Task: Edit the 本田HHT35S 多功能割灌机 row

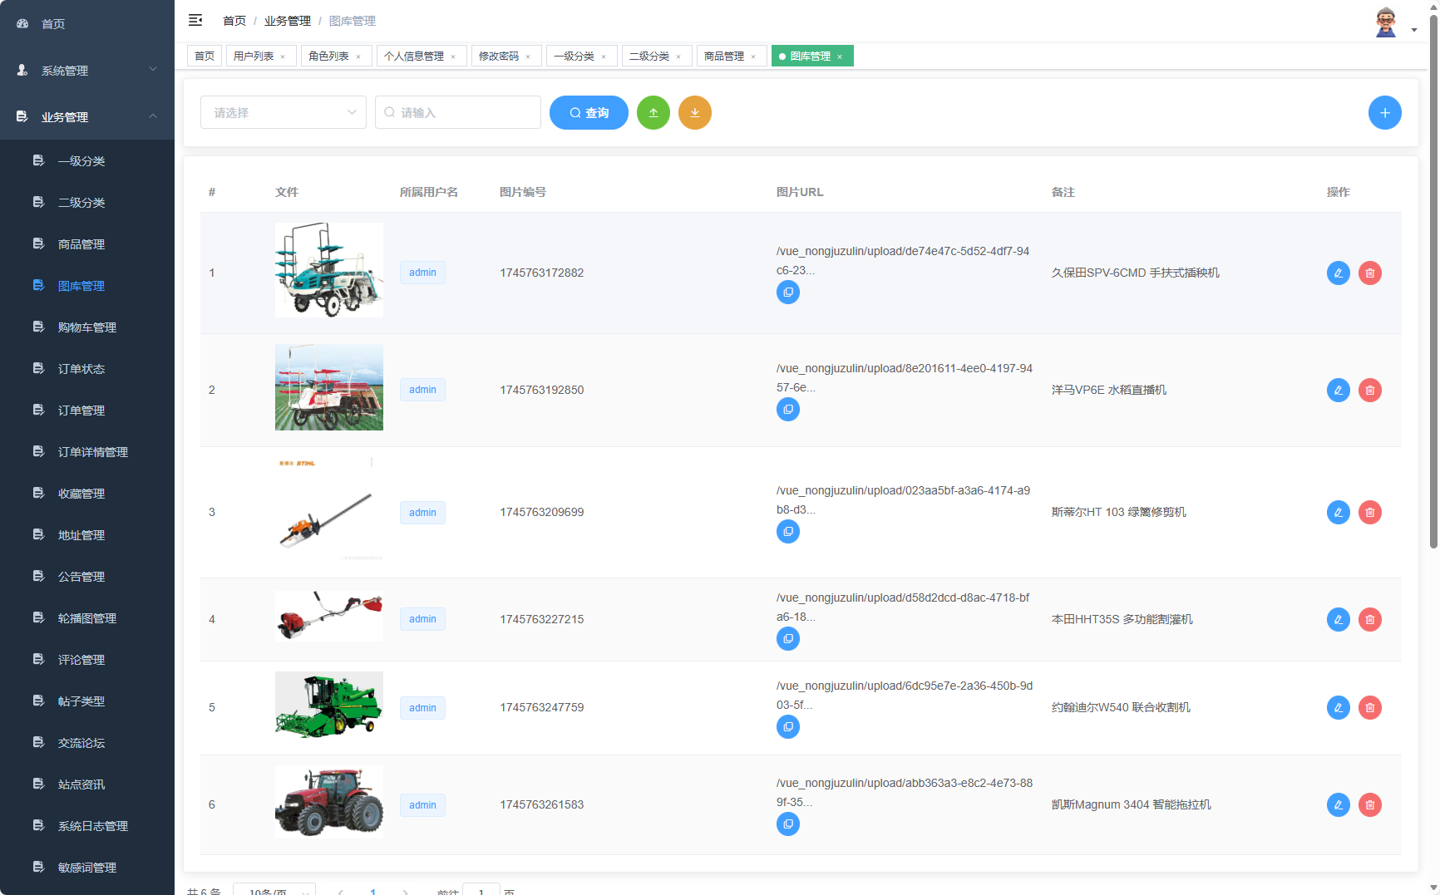Action: tap(1338, 619)
